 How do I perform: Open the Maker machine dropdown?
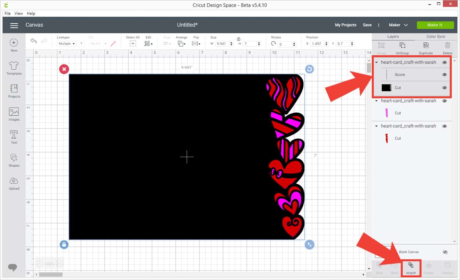point(398,25)
